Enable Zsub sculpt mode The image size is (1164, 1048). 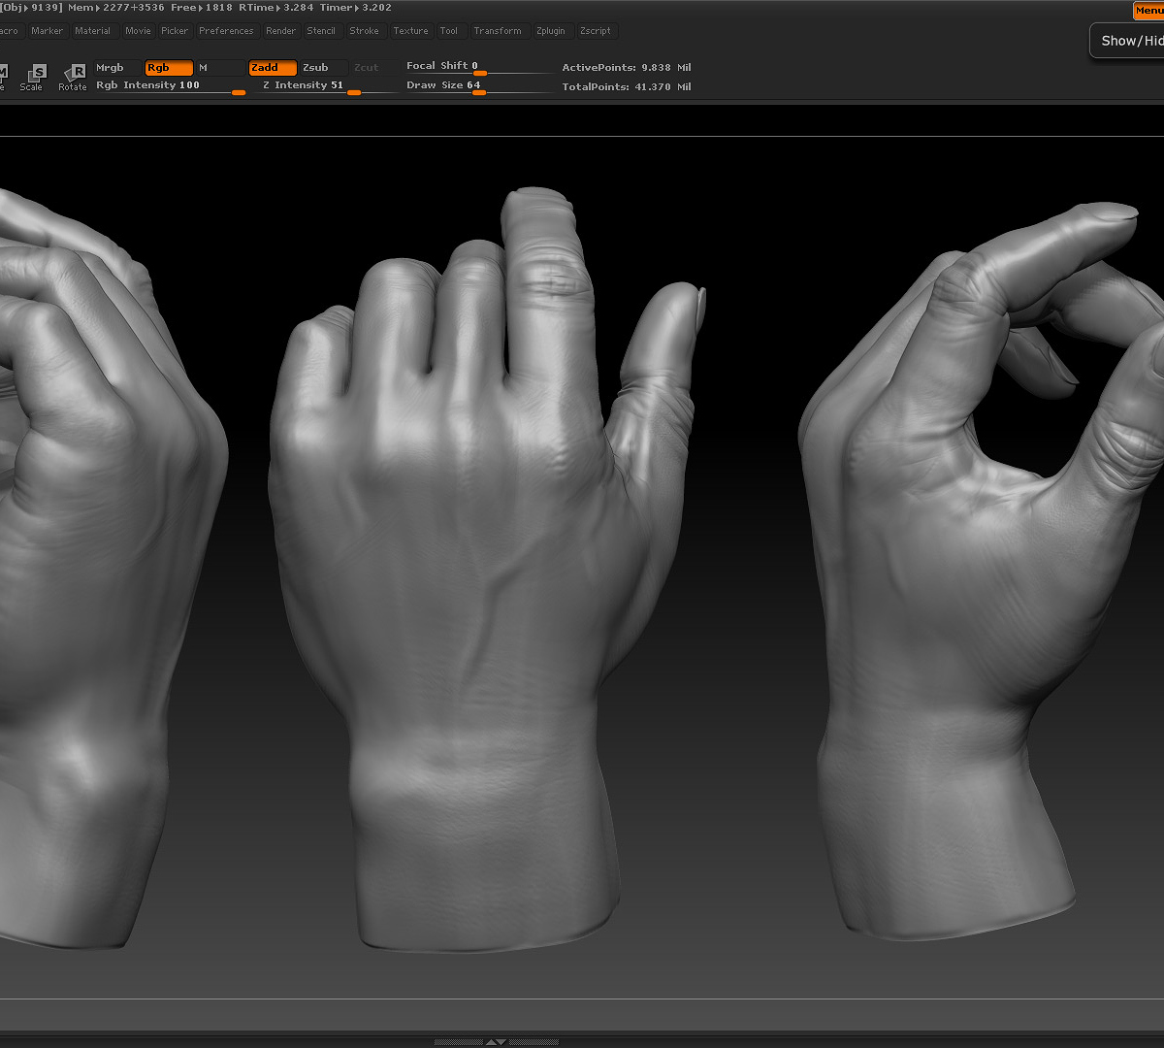pos(323,68)
